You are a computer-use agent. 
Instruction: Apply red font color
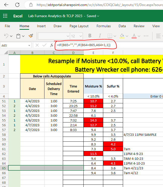(x=134, y=36)
